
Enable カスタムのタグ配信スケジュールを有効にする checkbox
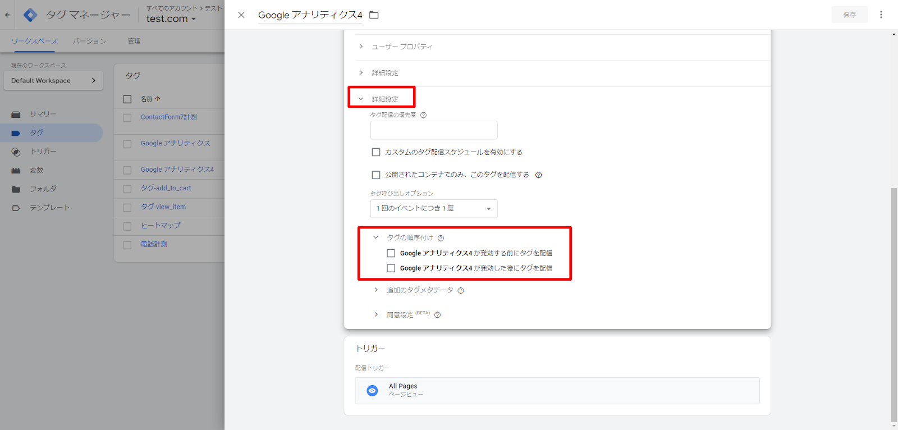[x=376, y=152]
